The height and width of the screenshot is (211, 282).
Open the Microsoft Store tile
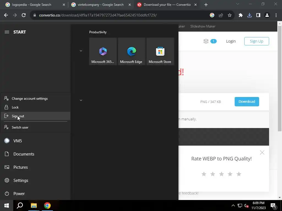click(160, 51)
